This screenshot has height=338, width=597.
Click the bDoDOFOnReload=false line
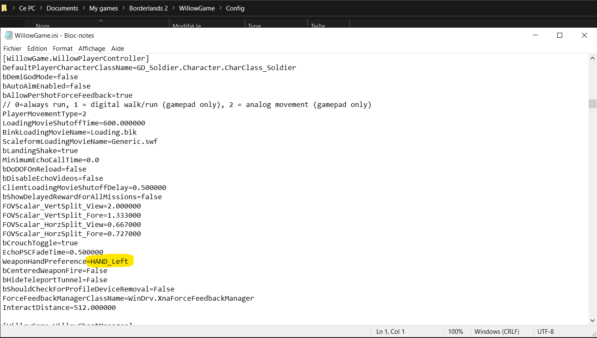[x=44, y=169]
